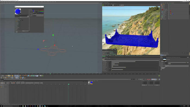Click the green icon at toolbar row's right end
This screenshot has width=190, height=107.
point(159,75)
